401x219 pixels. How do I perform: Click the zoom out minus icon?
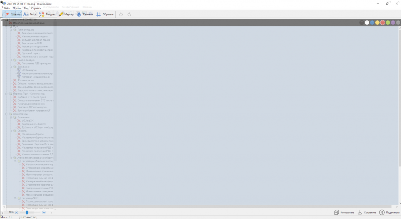point(16,212)
